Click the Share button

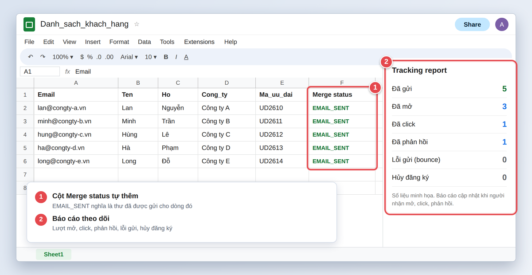coord(472,24)
